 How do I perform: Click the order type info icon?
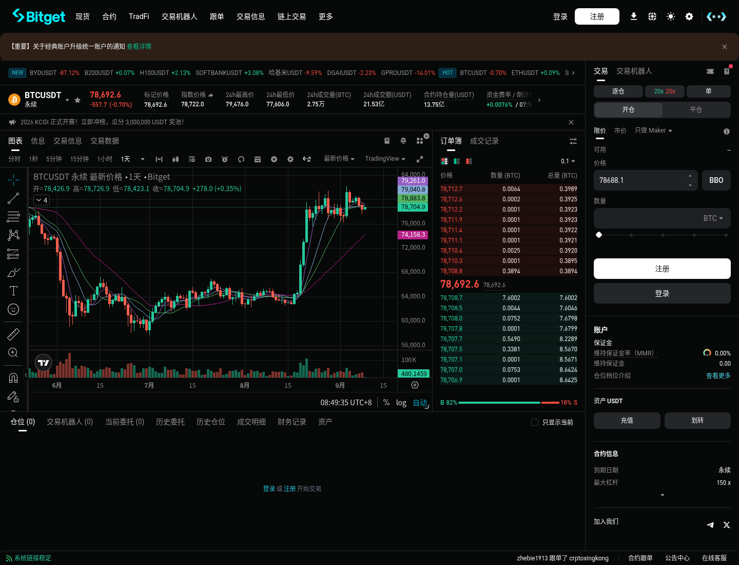coord(727,131)
